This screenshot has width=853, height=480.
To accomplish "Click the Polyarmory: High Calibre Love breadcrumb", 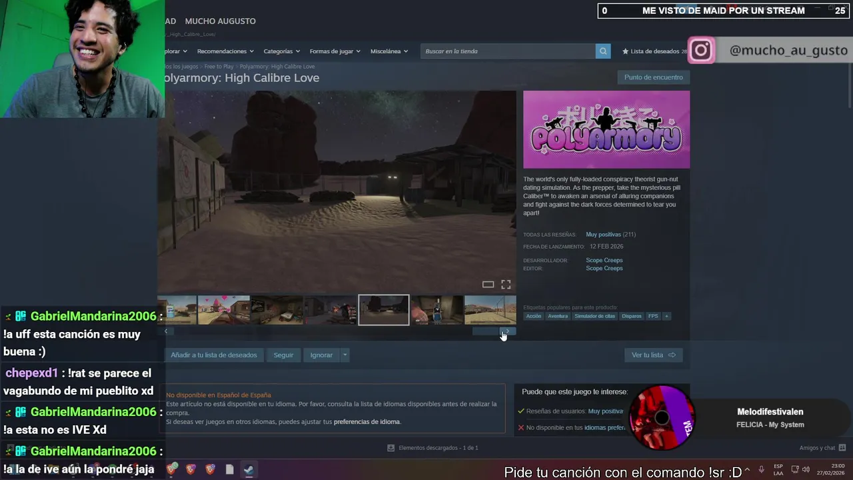I will pyautogui.click(x=277, y=67).
